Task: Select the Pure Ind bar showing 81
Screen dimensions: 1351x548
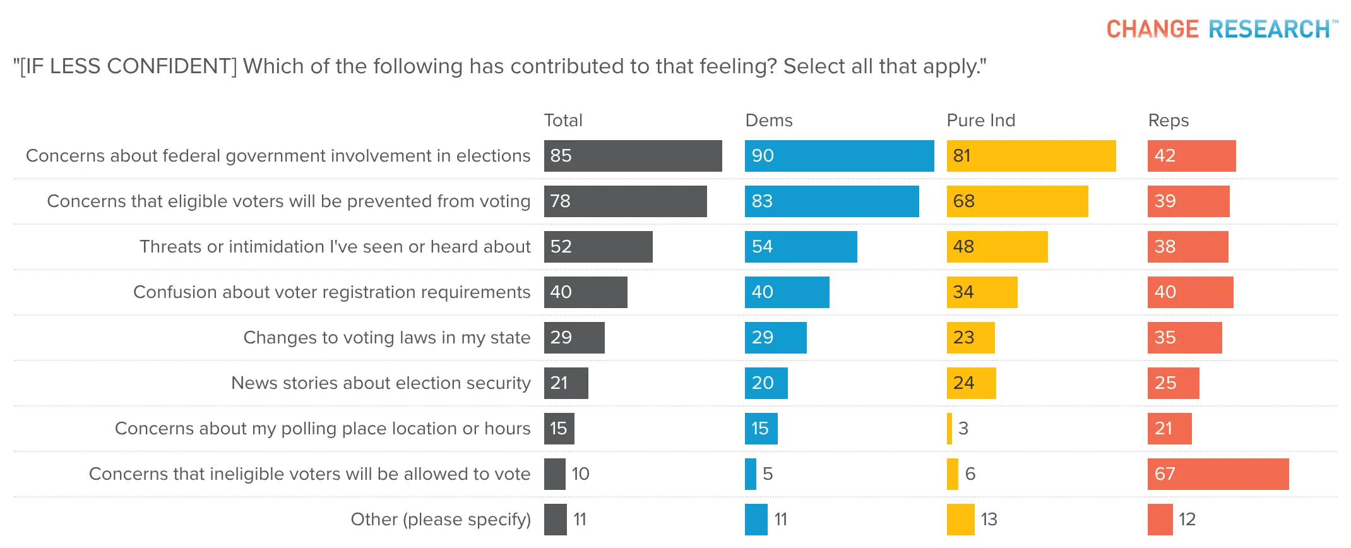Action: click(1032, 156)
